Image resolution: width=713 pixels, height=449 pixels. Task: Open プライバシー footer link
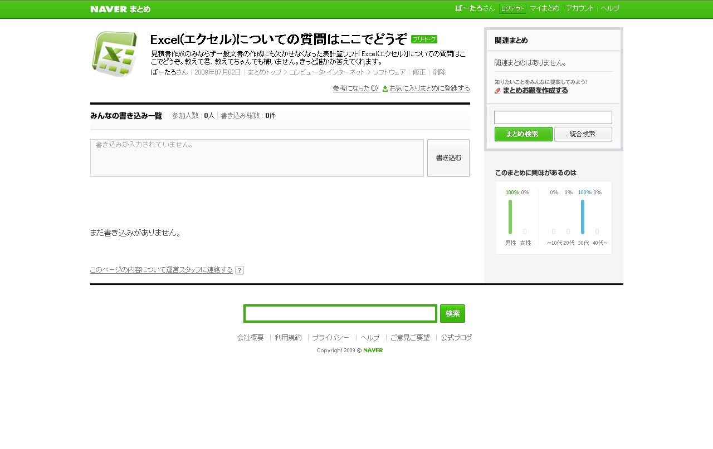330,338
